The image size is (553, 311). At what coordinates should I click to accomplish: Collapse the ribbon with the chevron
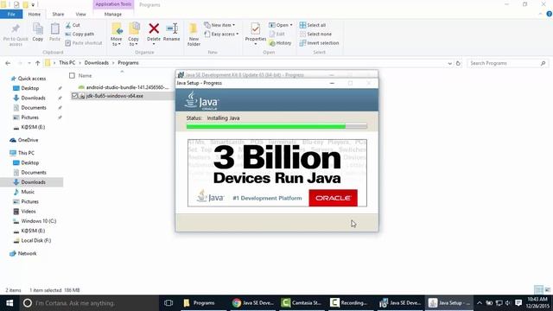pos(541,14)
